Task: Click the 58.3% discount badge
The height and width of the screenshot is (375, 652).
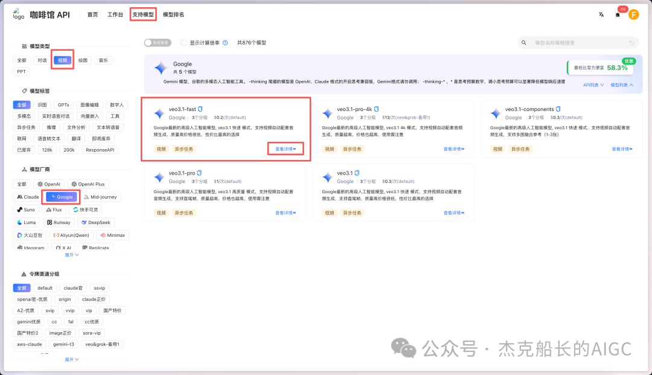Action: [601, 68]
